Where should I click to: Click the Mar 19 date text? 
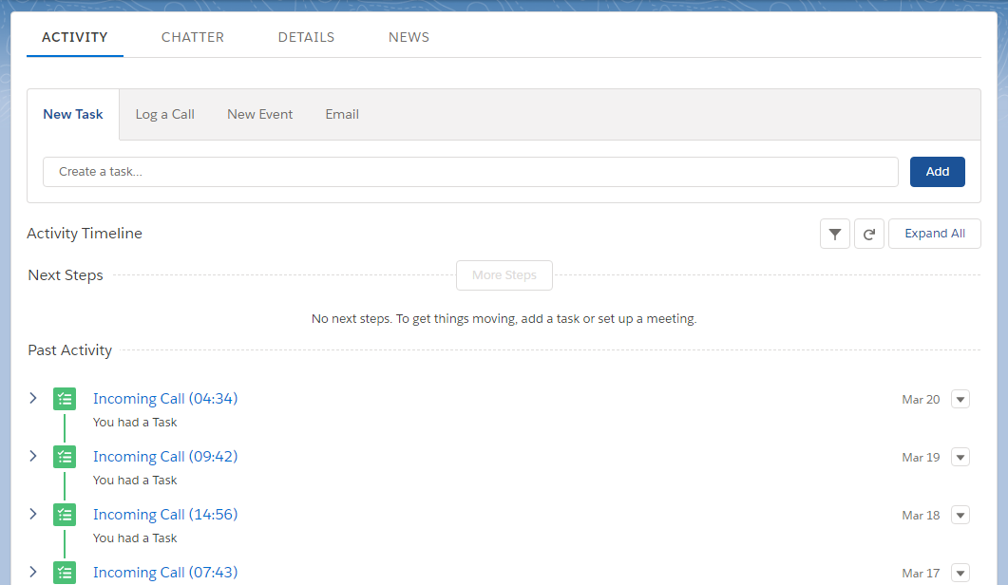(921, 457)
